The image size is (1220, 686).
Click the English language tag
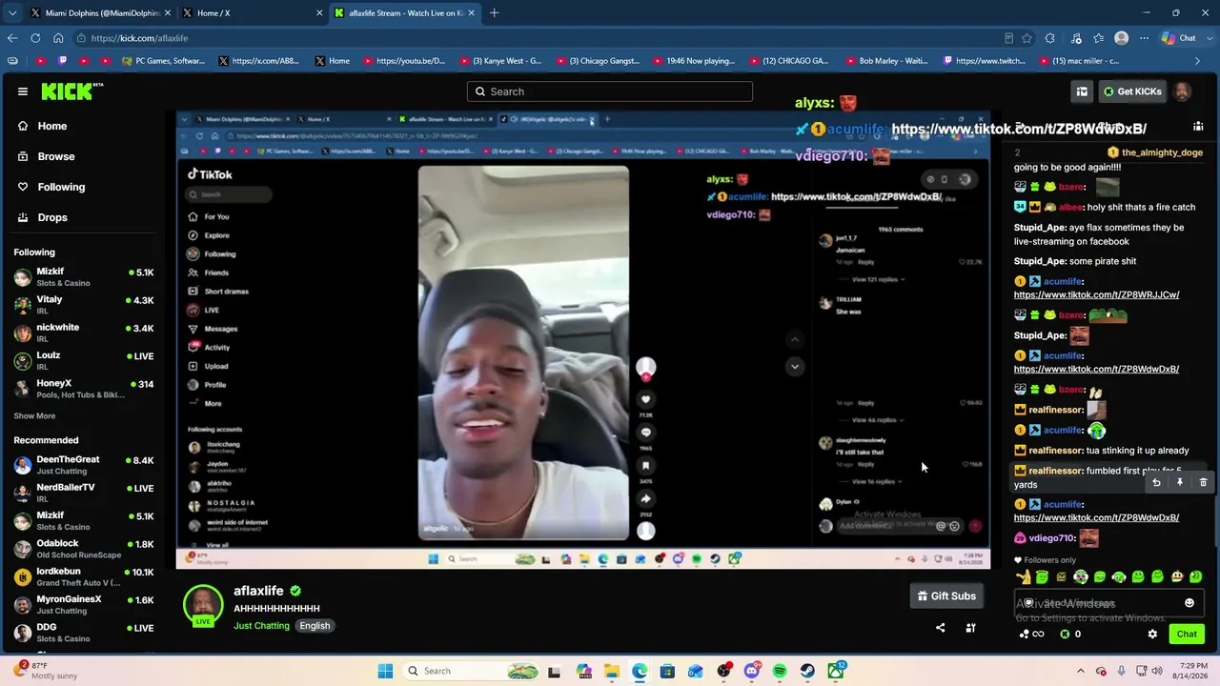click(x=315, y=626)
